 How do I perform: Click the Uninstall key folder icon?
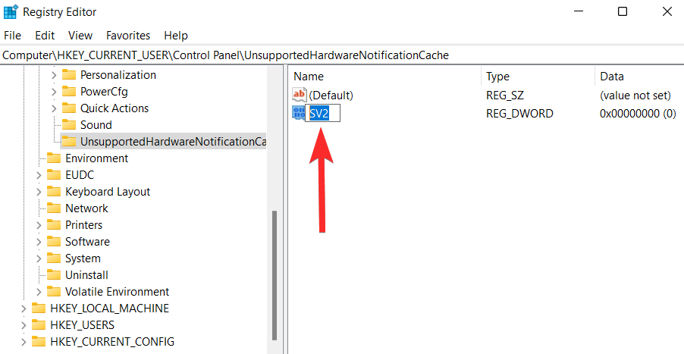(x=54, y=275)
